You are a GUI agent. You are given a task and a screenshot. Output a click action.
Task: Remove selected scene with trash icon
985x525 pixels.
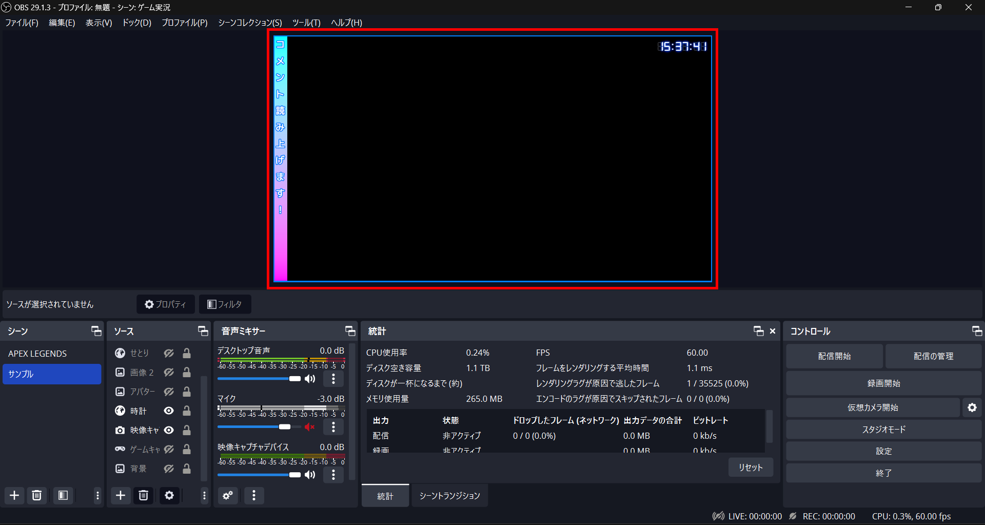pos(37,495)
